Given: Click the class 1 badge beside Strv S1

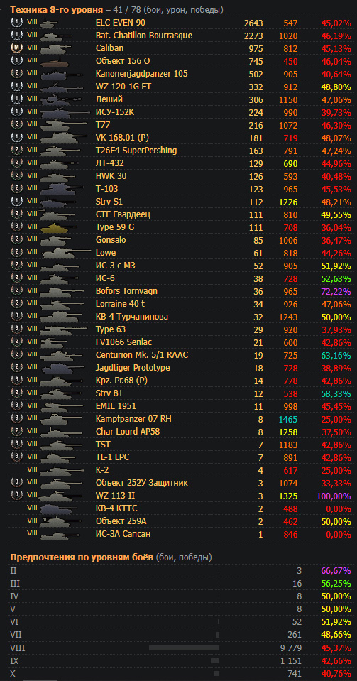Looking at the screenshot, I should 16,202.
